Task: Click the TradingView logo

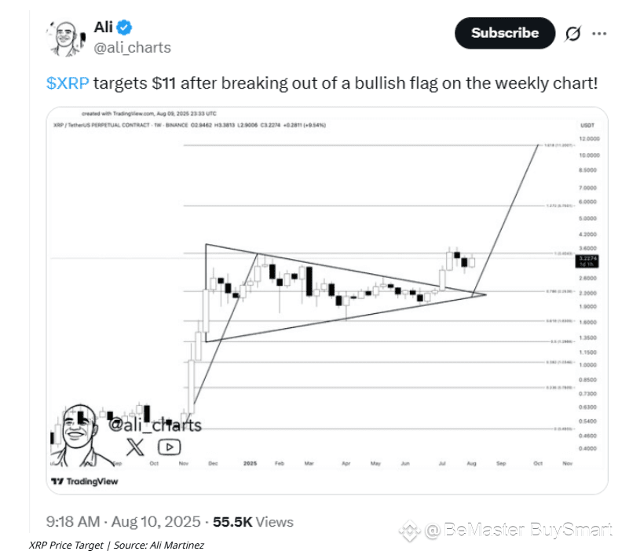Action: click(x=85, y=481)
